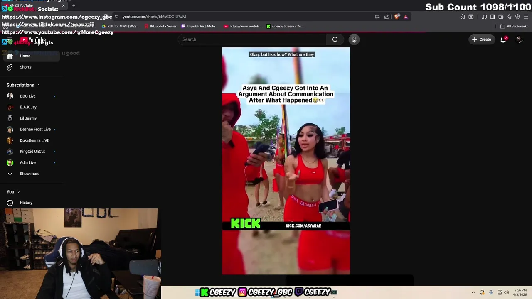This screenshot has height=299, width=532.
Task: Toggle the browser sidebar panel icon
Action: pos(493,17)
